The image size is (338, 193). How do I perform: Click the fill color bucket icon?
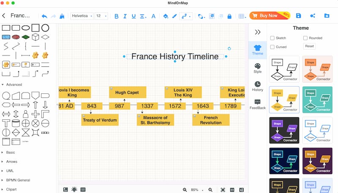point(166,16)
